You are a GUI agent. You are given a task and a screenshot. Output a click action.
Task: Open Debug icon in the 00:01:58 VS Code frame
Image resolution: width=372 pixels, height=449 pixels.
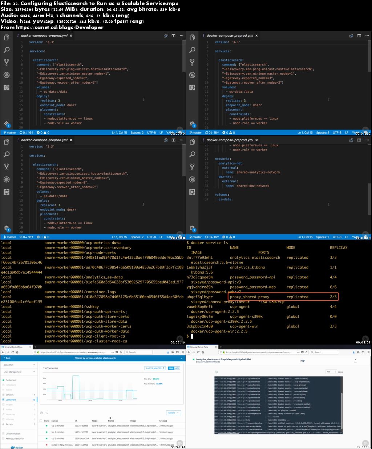7,179
